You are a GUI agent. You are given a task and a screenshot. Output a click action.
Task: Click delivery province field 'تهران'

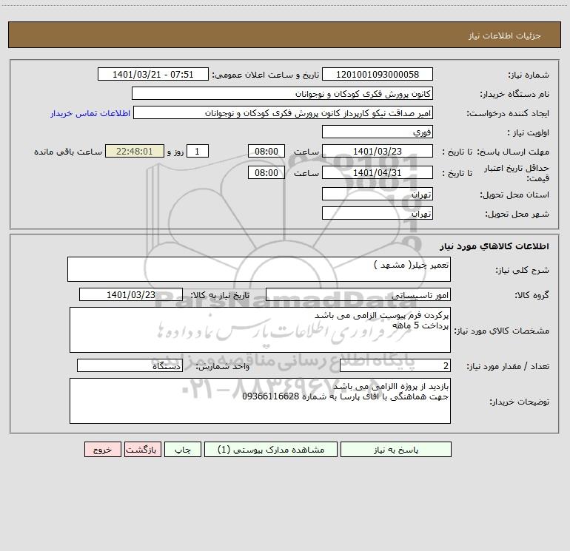coord(378,195)
